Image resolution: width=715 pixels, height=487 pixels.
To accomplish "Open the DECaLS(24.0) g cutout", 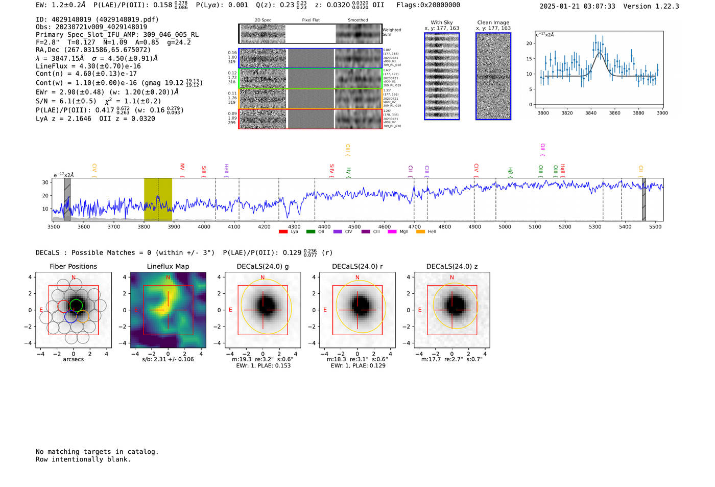I will 263,310.
